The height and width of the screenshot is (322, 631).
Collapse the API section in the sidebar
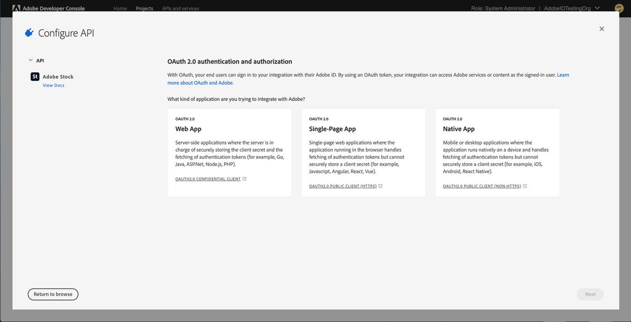tap(30, 60)
